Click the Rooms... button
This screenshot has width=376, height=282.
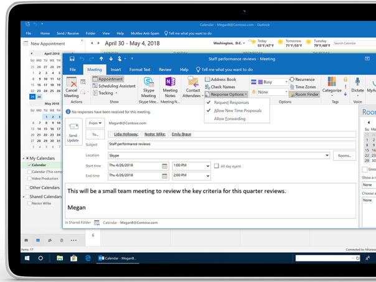point(344,156)
